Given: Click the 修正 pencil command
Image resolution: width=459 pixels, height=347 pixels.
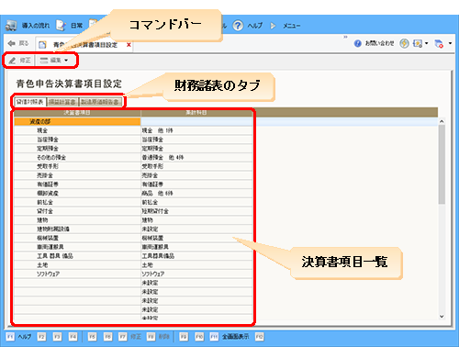Looking at the screenshot, I should pyautogui.click(x=19, y=61).
